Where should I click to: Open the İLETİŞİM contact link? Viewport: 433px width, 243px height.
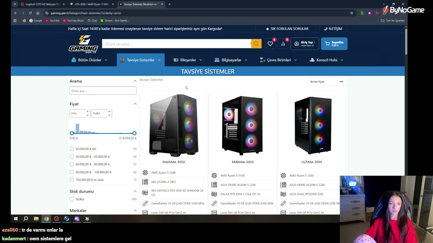click(333, 29)
